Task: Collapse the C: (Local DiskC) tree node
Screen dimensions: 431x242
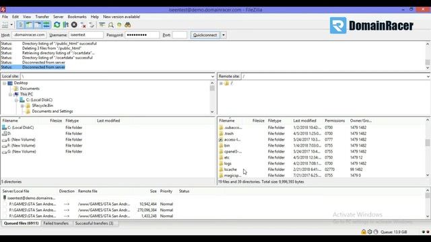Action: 16,100
